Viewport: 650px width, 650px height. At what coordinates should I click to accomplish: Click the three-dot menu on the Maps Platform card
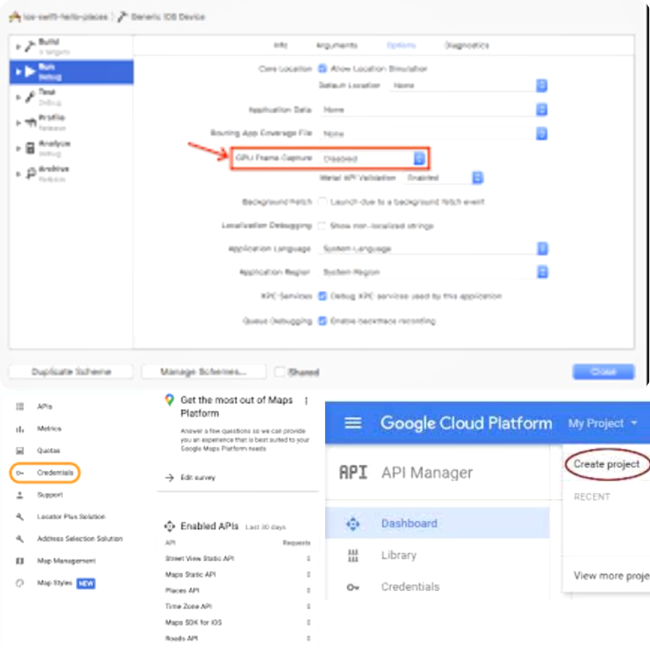click(x=306, y=401)
